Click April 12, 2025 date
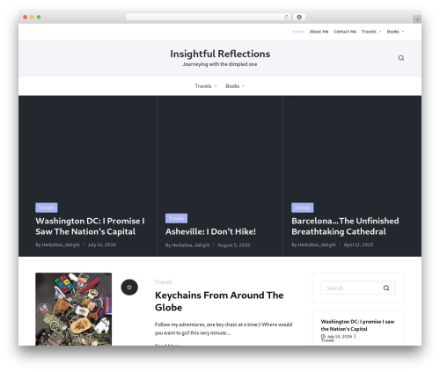This screenshot has width=440, height=372. (358, 244)
